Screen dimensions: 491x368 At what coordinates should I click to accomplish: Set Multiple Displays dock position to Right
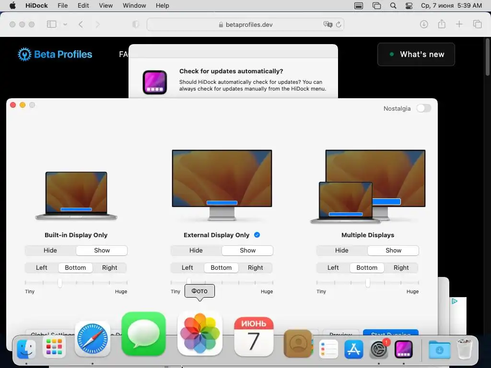[x=401, y=267]
